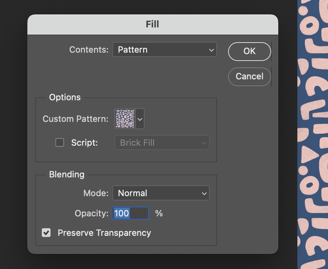Click the Fill dialog title bar

pyautogui.click(x=152, y=24)
